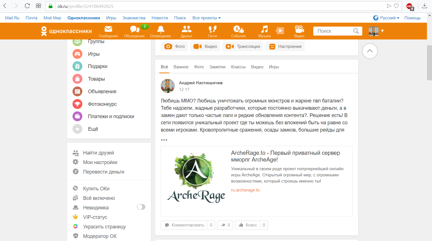Open the Сообщения messages icon

pos(108,29)
